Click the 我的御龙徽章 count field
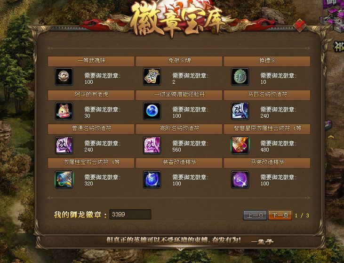This screenshot has width=344, height=263. point(130,214)
